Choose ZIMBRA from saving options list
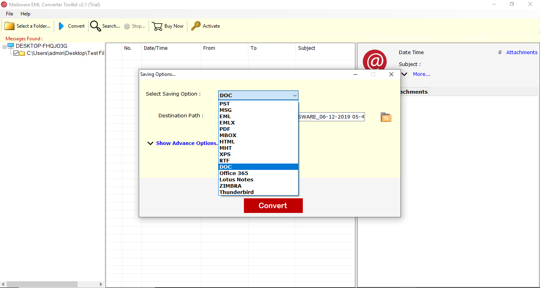Screen dimensions: 540x288 [x=258, y=186]
